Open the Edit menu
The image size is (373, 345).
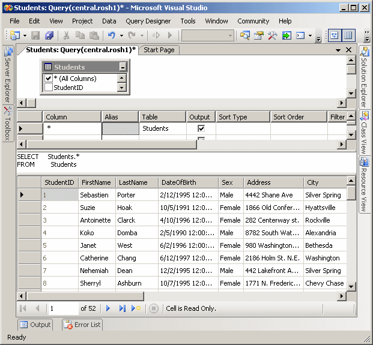pyautogui.click(x=34, y=21)
